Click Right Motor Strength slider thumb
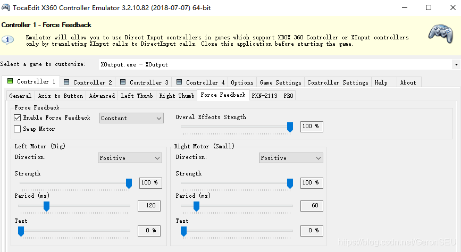Viewport: 461px width, 252px height. [290, 183]
